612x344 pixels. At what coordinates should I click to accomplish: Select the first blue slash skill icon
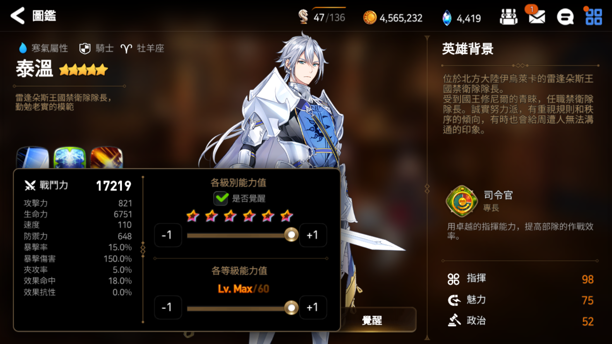(33, 157)
